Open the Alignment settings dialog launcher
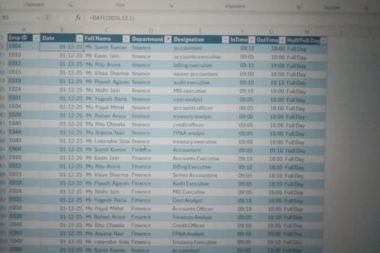This screenshot has height=253, width=380. pos(298,7)
